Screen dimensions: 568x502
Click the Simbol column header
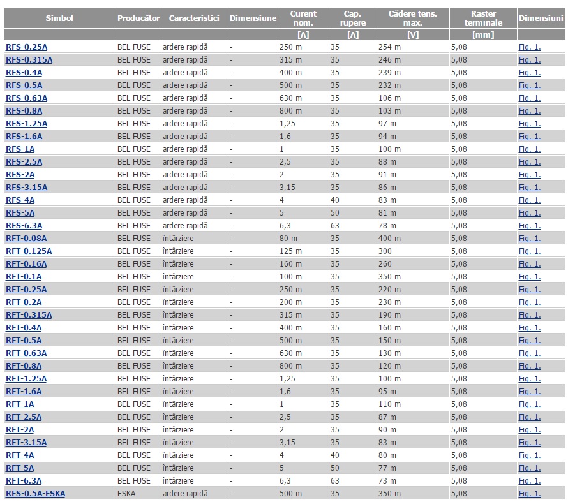pyautogui.click(x=59, y=18)
